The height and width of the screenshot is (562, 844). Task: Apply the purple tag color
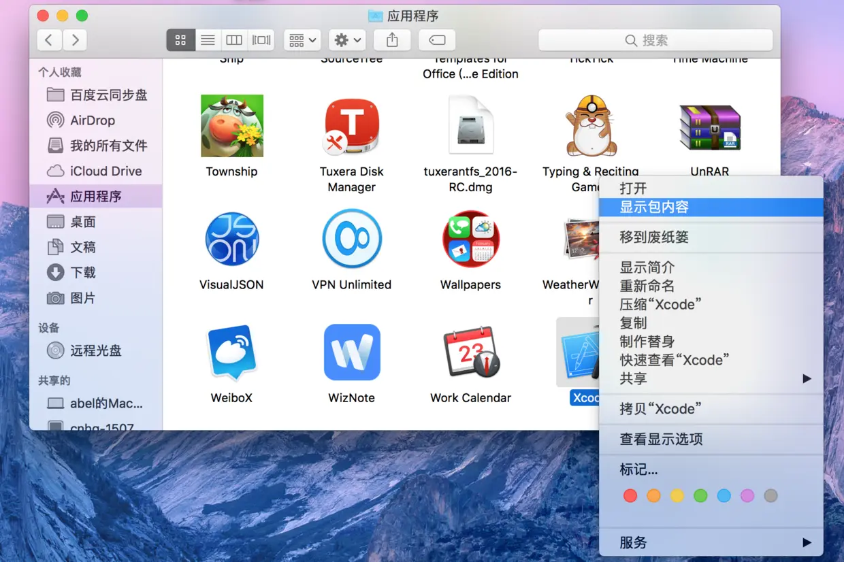point(747,496)
